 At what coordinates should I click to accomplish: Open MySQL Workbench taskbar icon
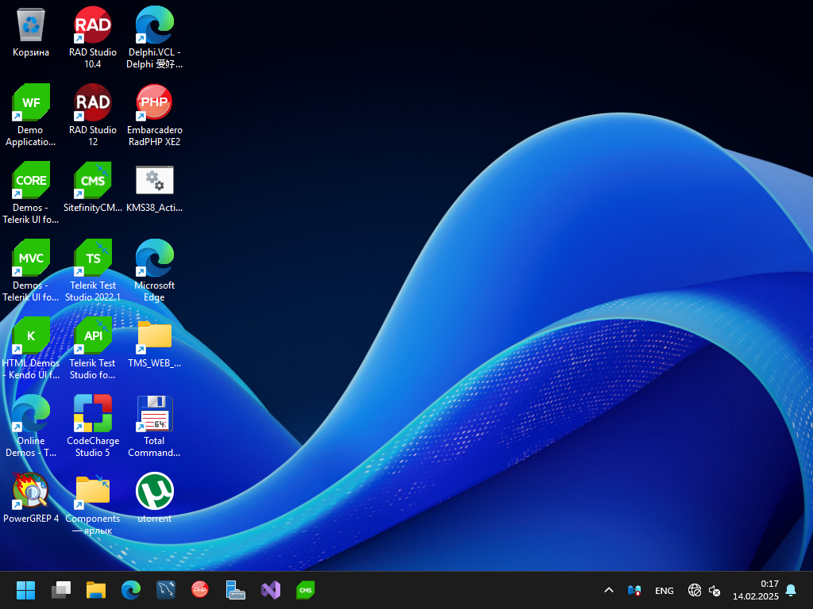point(166,590)
